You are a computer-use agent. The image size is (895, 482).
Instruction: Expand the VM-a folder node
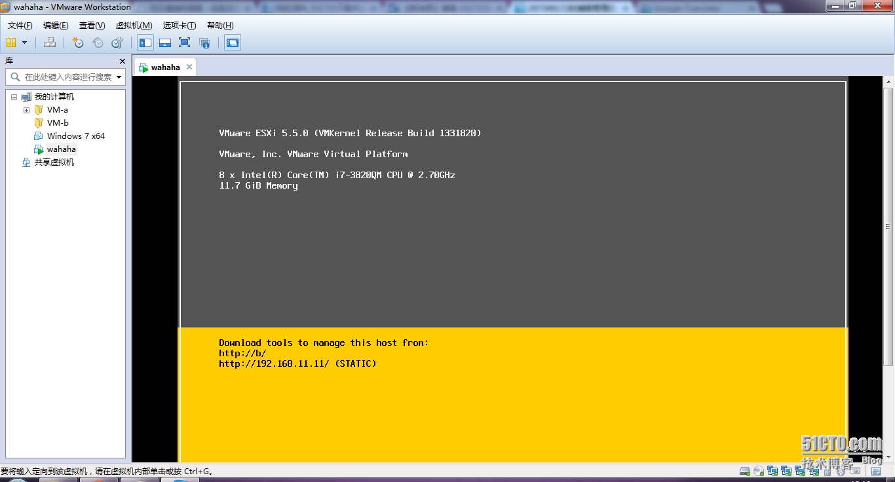click(26, 110)
